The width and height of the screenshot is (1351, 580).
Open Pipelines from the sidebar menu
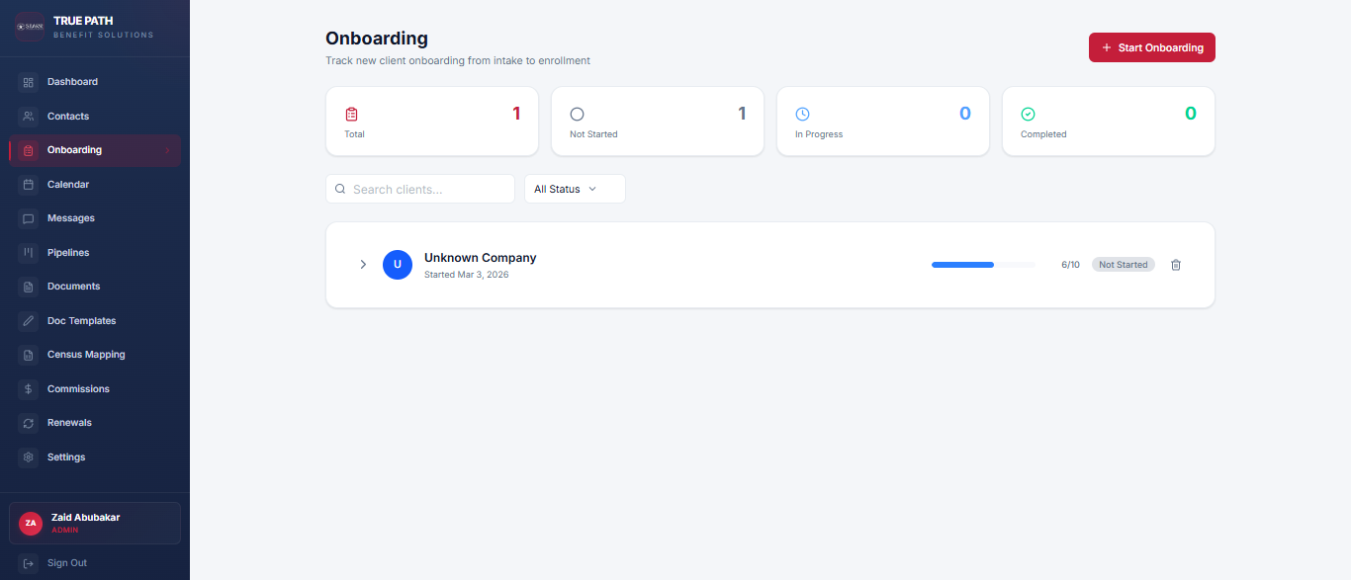click(x=68, y=253)
